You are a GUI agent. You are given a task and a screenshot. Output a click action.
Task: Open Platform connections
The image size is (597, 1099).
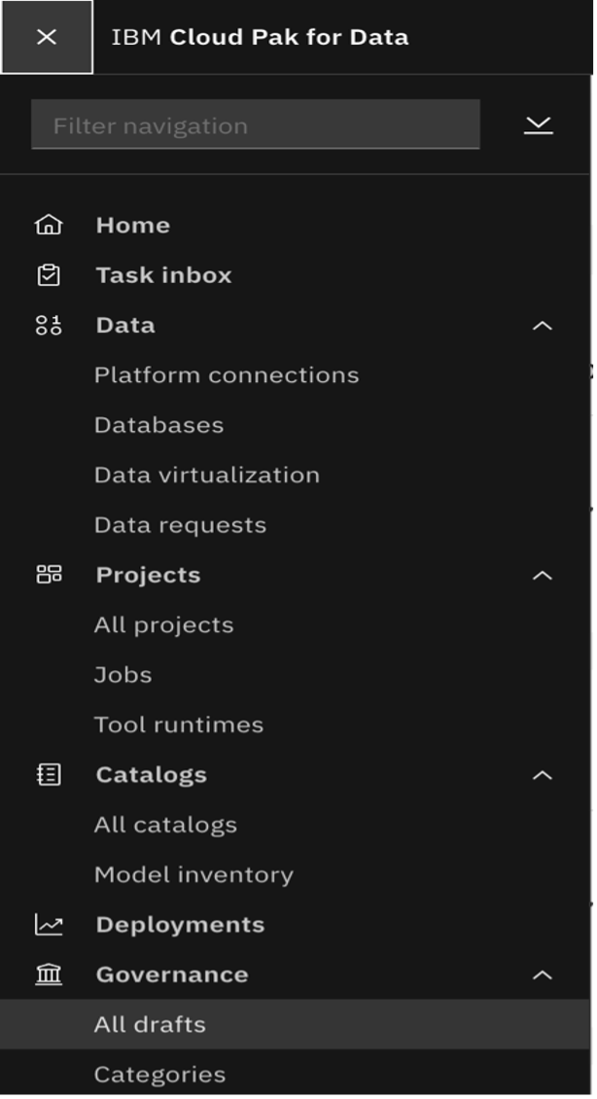tap(226, 374)
